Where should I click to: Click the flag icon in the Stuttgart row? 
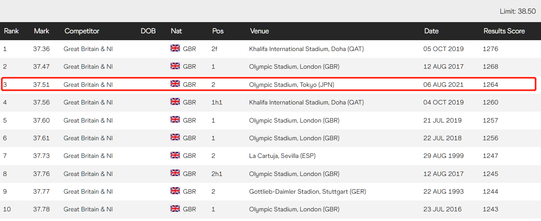(175, 191)
